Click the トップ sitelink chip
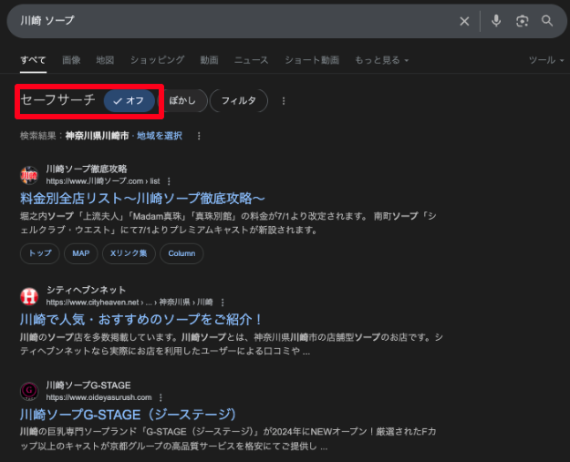The width and height of the screenshot is (570, 462). [40, 253]
